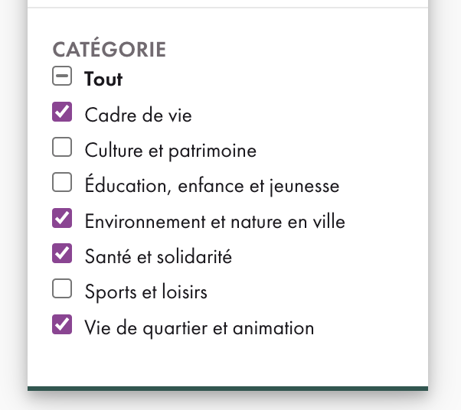Click the CATÉGORIE section heading

pos(110,50)
